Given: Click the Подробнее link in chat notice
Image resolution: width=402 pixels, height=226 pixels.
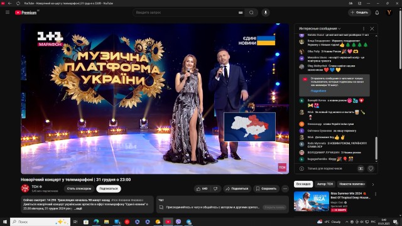Looking at the screenshot, I should 318,91.
